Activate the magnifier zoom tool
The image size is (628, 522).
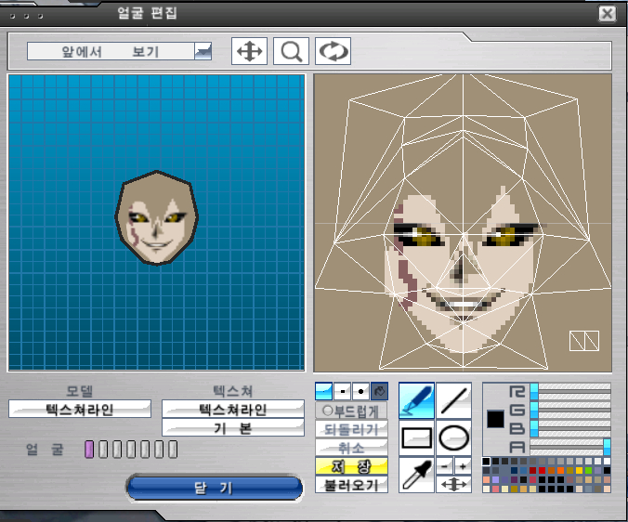291,51
